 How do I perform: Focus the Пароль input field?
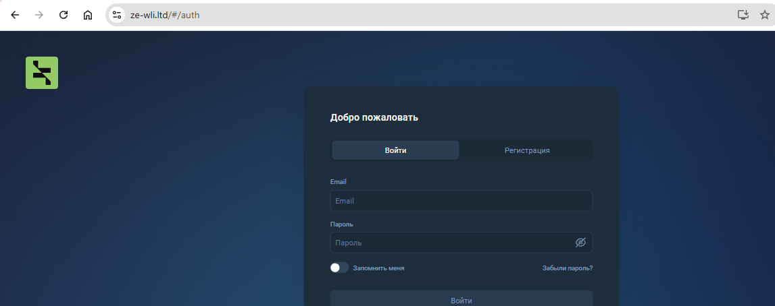coord(461,243)
